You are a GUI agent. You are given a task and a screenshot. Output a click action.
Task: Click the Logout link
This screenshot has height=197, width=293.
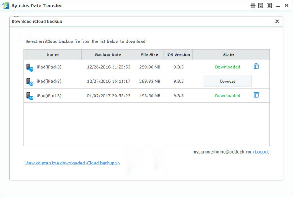tap(262, 152)
